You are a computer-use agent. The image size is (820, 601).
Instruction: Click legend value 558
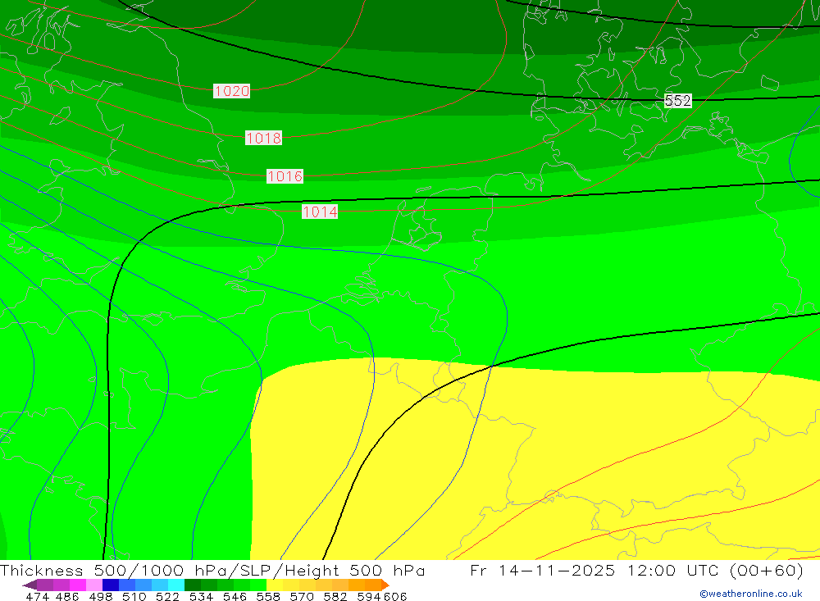[268, 596]
